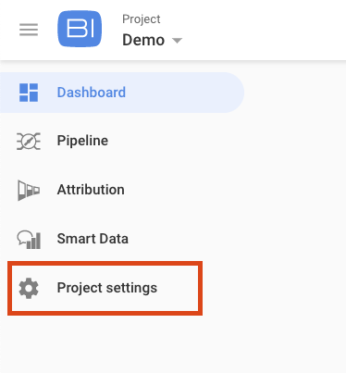This screenshot has height=373, width=346.
Task: Click the Pipeline compass icon
Action: (x=29, y=142)
